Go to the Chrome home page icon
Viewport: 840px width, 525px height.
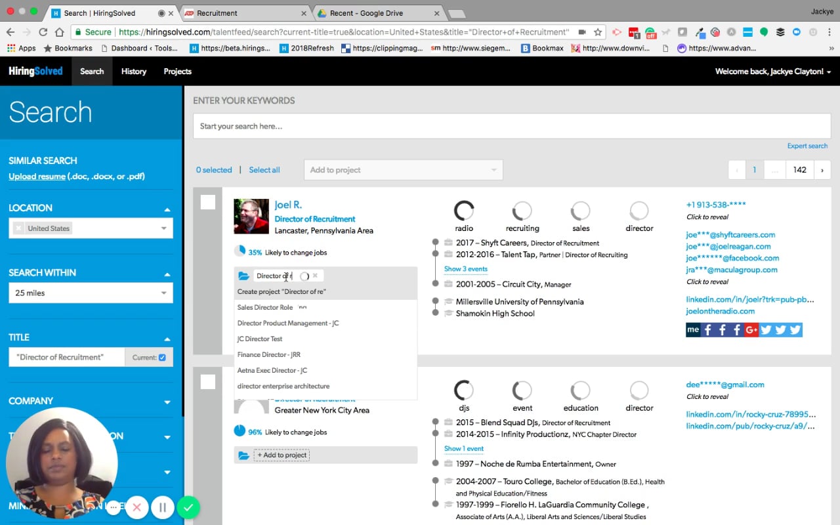60,32
